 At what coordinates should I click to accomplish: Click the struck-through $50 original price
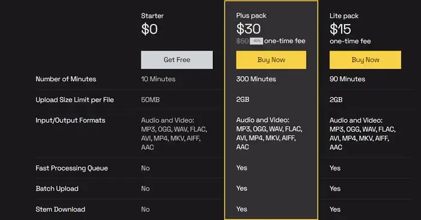pyautogui.click(x=242, y=41)
